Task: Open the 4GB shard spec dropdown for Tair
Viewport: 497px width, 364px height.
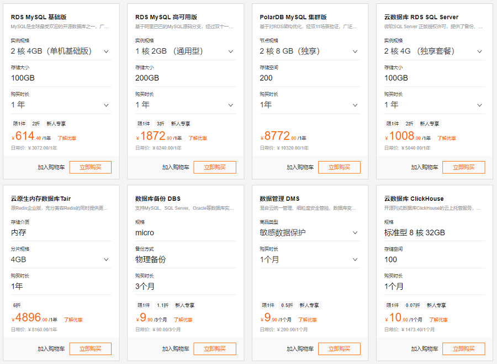Action: (x=61, y=259)
